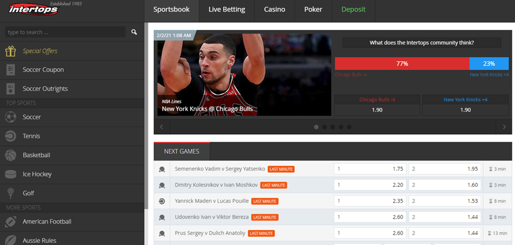This screenshot has width=515, height=245.
Task: Select the Soccer ball icon
Action: tap(10, 117)
